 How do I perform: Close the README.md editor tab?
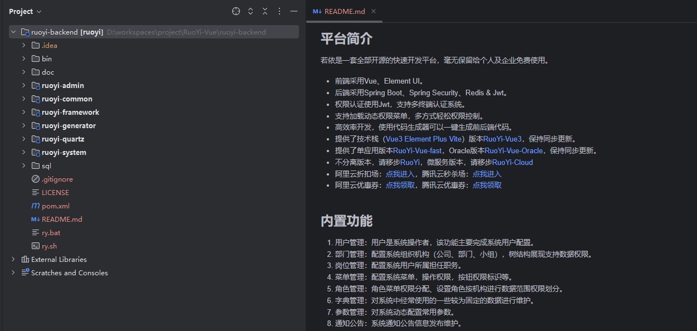pyautogui.click(x=374, y=11)
